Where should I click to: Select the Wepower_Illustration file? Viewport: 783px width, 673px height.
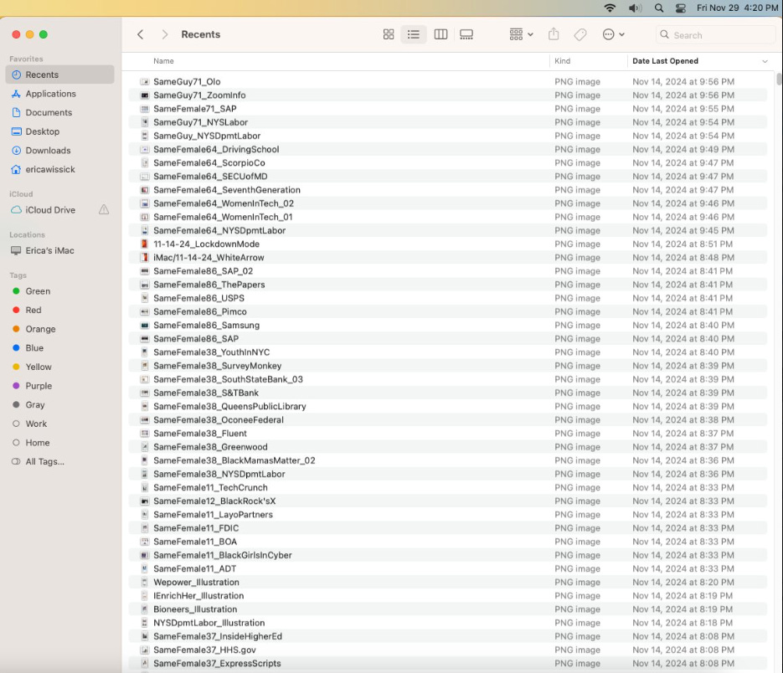tap(448, 582)
